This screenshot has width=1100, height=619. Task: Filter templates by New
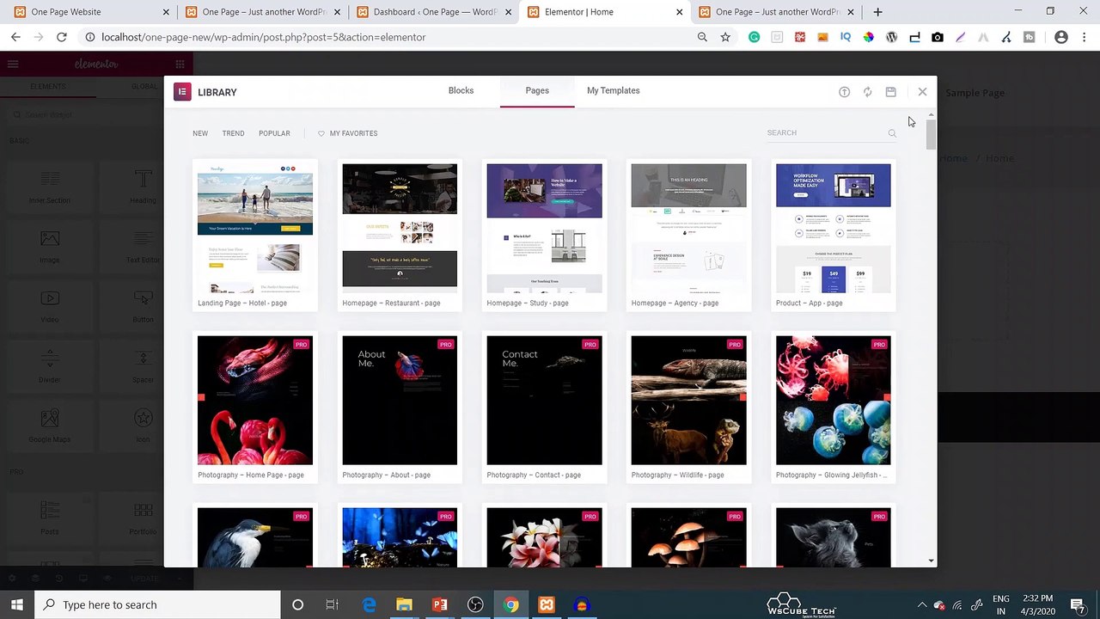[x=200, y=133]
